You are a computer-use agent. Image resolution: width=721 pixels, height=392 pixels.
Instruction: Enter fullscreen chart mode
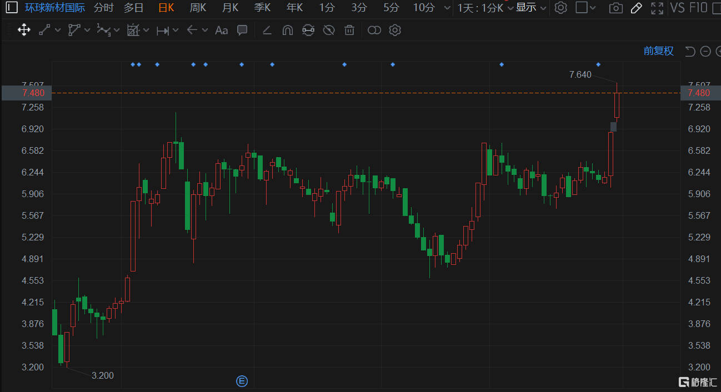click(657, 8)
